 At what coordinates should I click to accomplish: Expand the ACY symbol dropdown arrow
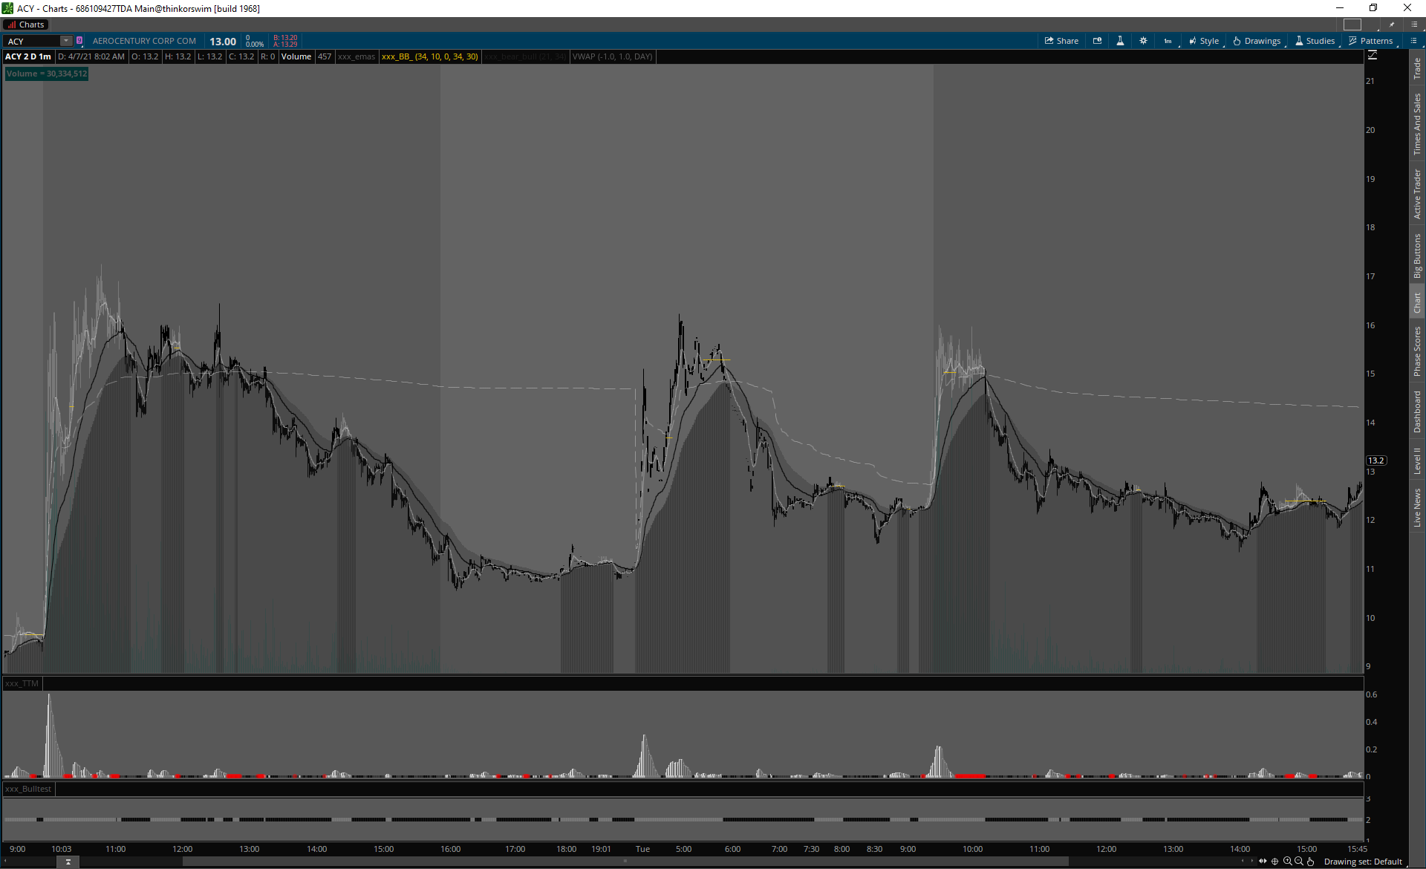[x=66, y=41]
